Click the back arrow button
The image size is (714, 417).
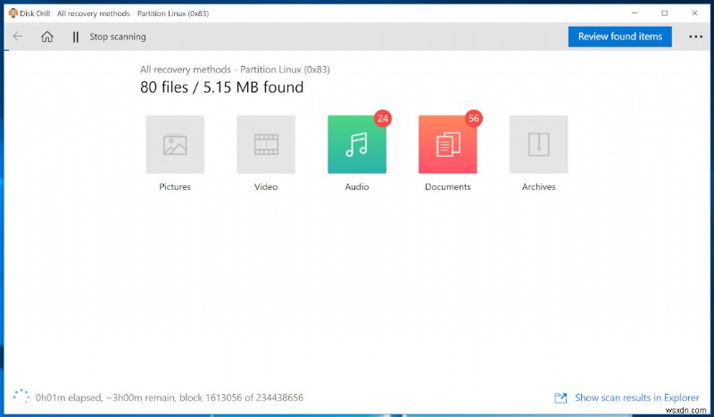pyautogui.click(x=19, y=37)
